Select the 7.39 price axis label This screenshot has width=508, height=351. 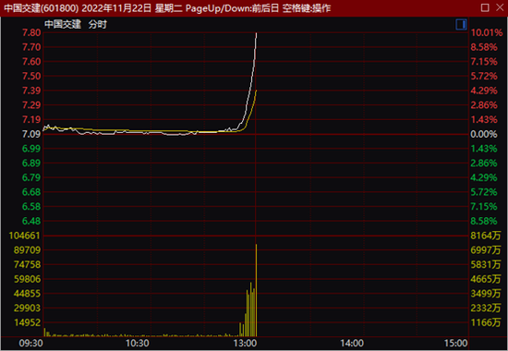(31, 91)
